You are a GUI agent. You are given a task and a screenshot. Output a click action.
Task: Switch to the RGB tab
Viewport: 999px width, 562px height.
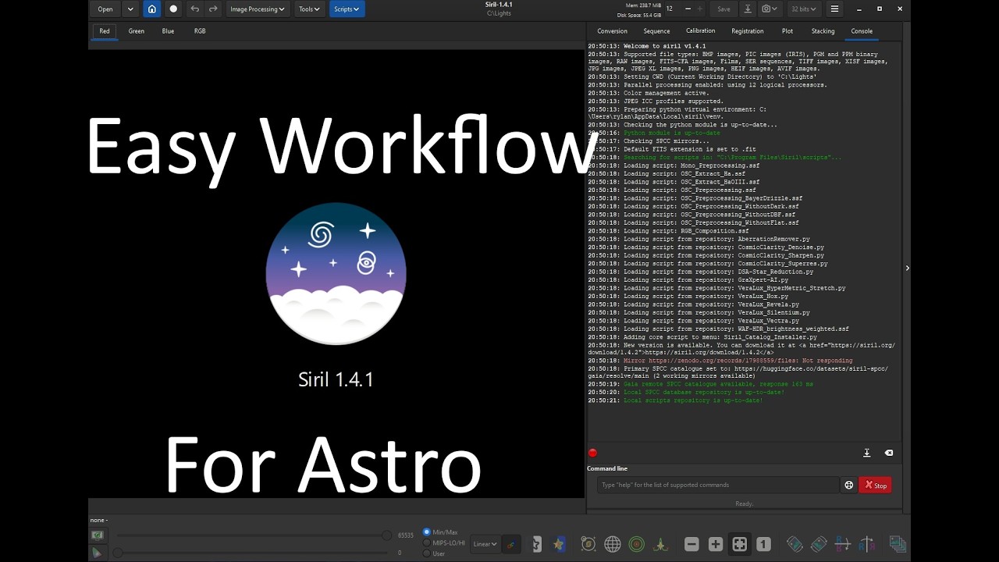[x=200, y=30]
